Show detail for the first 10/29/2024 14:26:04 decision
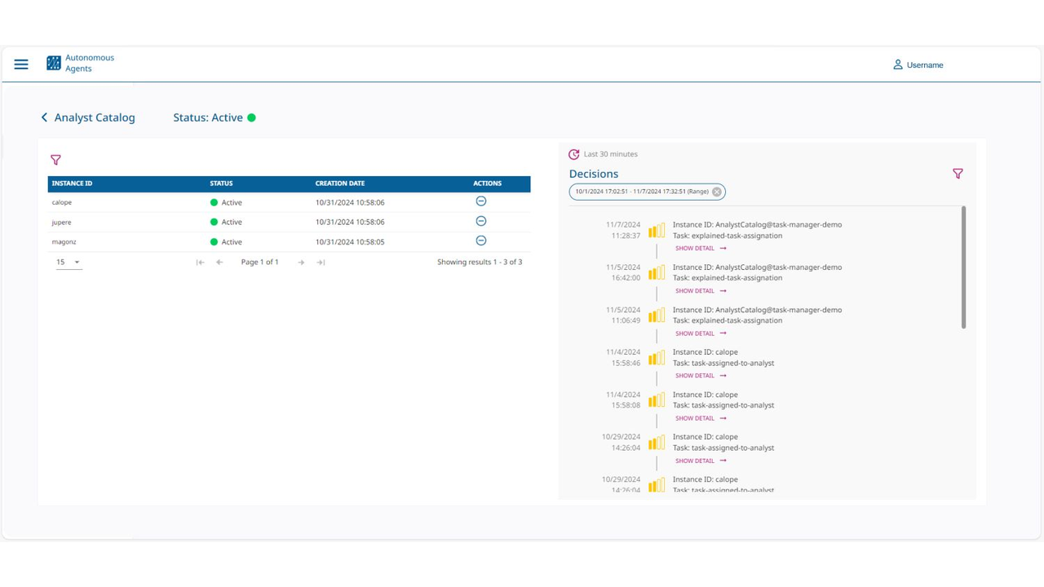This screenshot has width=1044, height=587. click(701, 461)
